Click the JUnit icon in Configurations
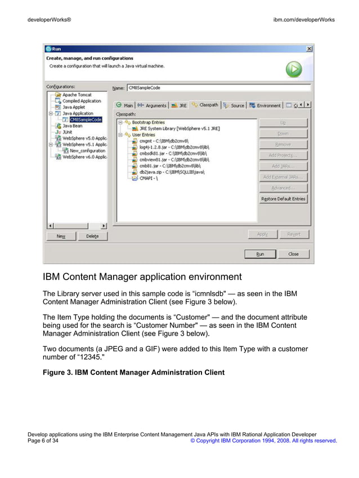The height and width of the screenshot is (478, 359). 58,132
